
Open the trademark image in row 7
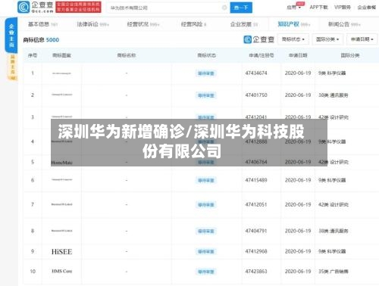pyautogui.click(x=61, y=204)
